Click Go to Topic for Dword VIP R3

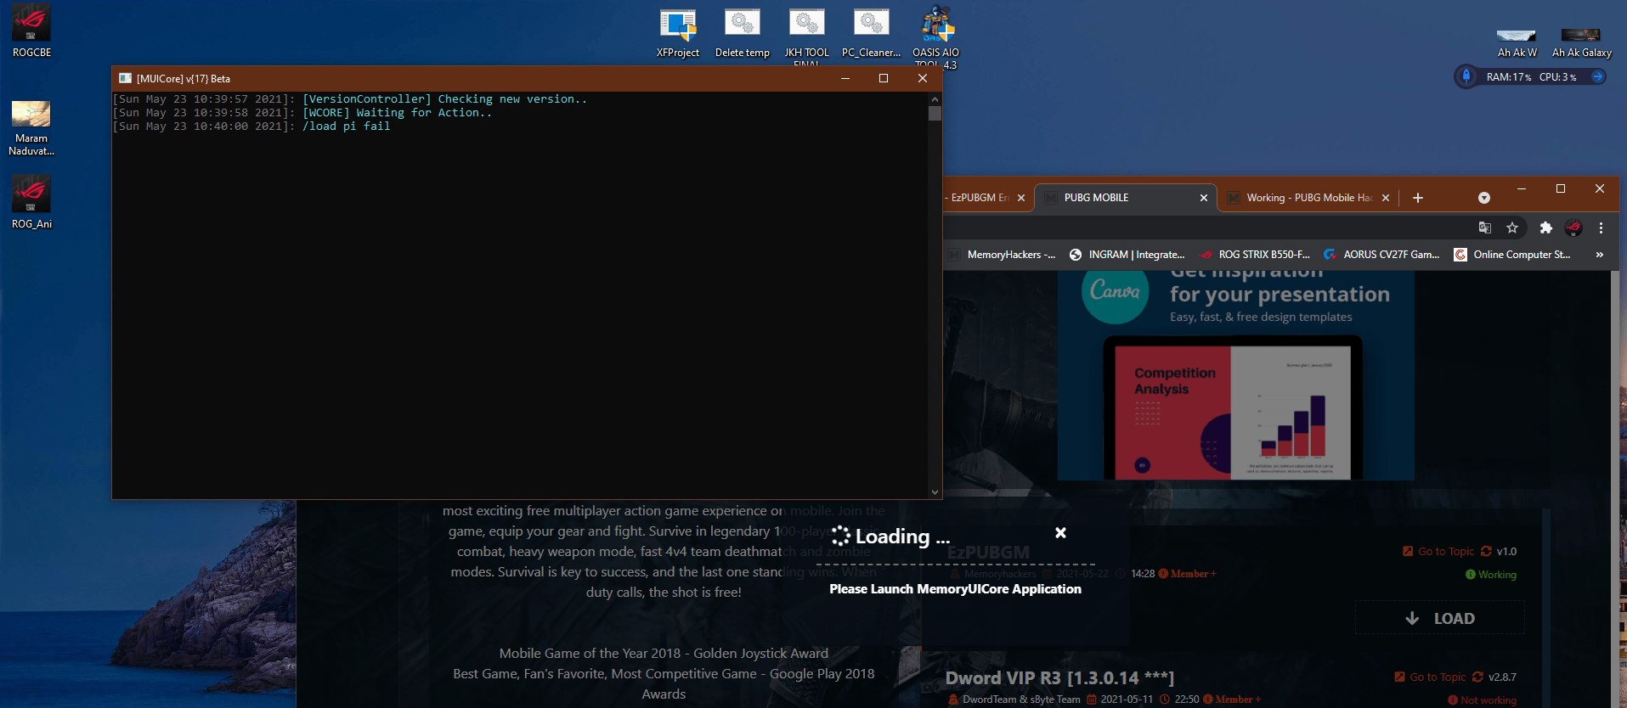(x=1430, y=677)
